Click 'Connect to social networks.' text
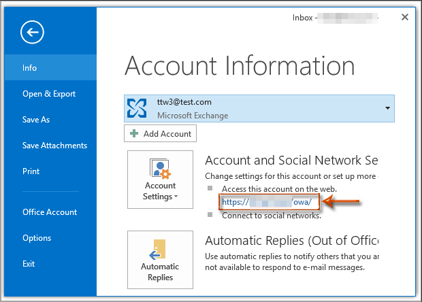The height and width of the screenshot is (302, 422). [272, 216]
